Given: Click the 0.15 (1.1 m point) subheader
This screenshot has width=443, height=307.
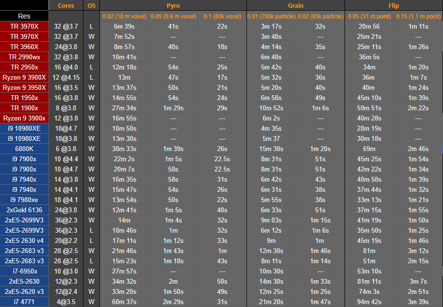Looking at the screenshot, I should click(418, 17).
